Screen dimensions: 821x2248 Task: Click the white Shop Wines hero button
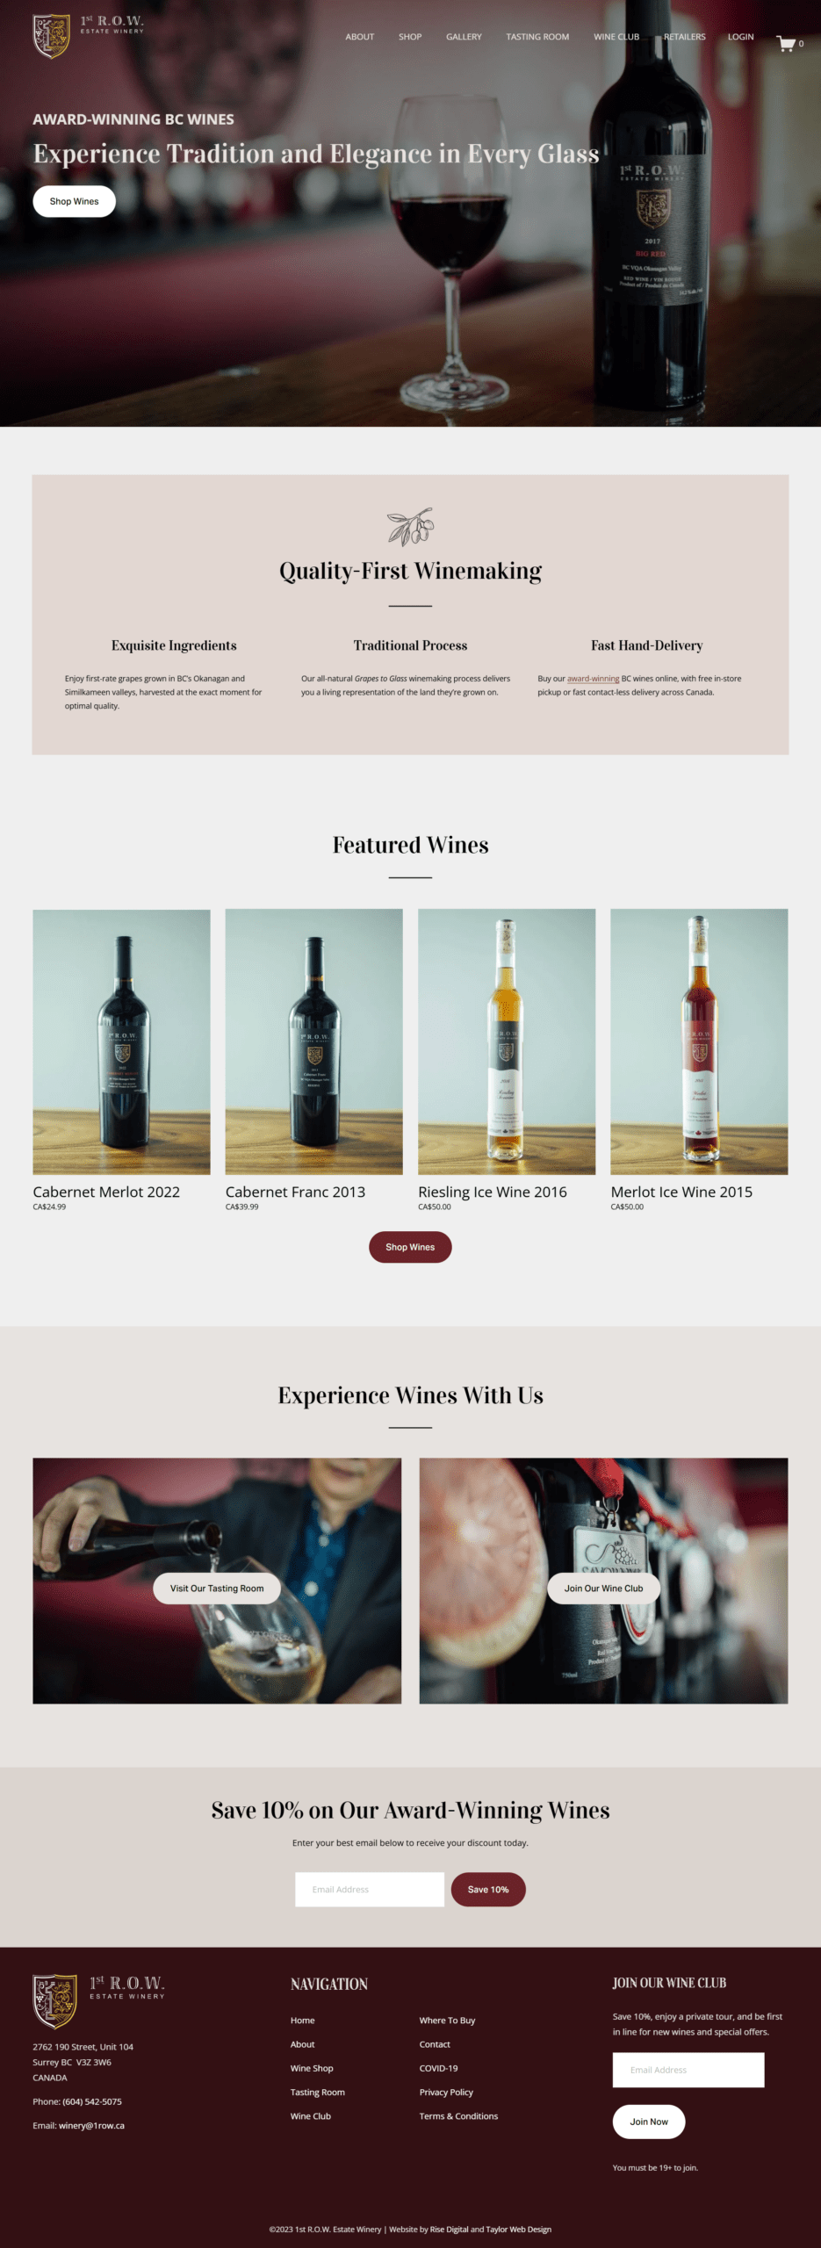point(75,201)
